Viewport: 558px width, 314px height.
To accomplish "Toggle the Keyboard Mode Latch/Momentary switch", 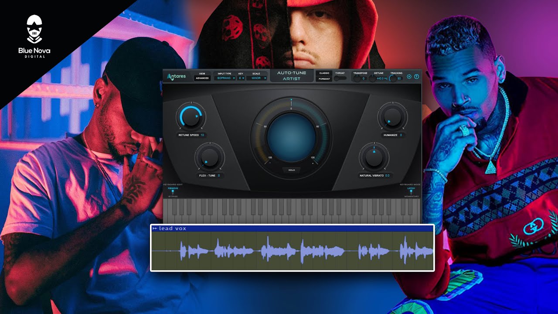I will [411, 192].
